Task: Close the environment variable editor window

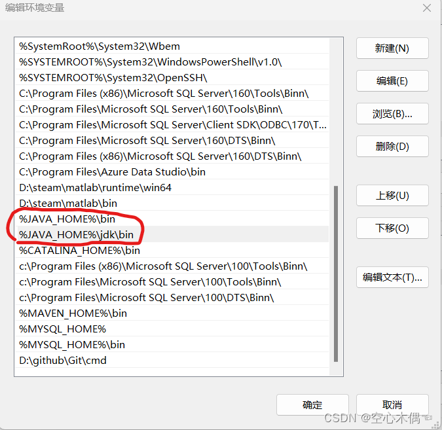Action: 426,9
